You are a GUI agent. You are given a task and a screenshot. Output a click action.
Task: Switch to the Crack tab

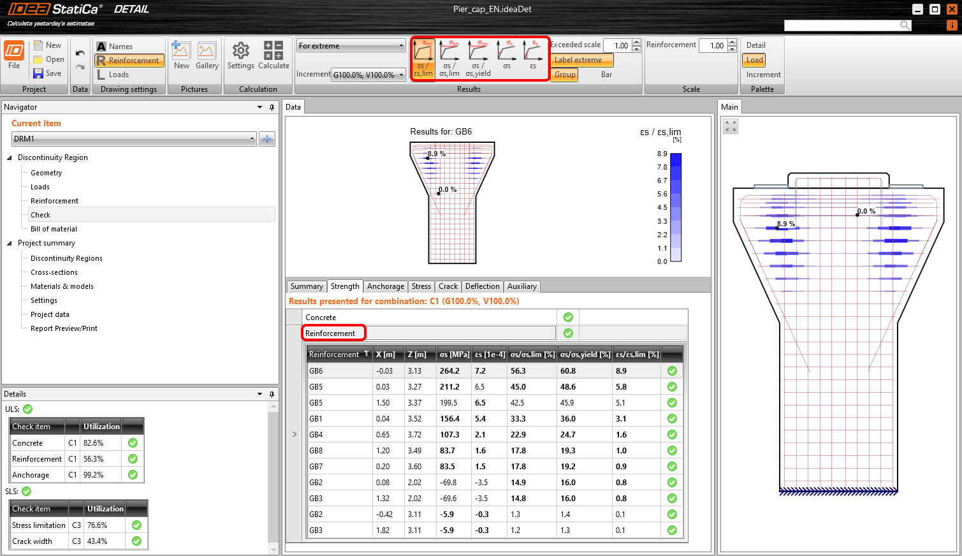coord(448,286)
